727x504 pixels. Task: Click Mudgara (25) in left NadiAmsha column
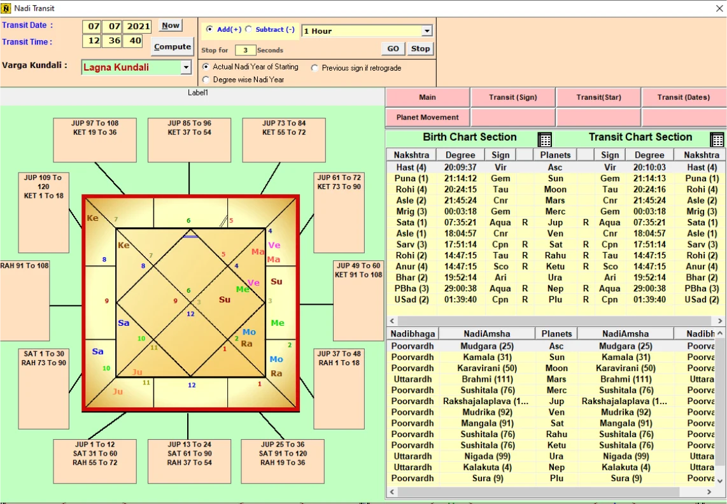pos(487,346)
